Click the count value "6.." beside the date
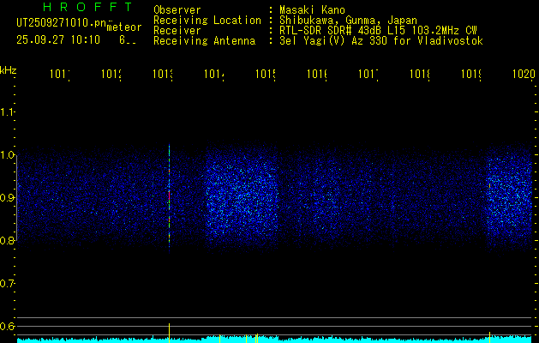 point(128,40)
